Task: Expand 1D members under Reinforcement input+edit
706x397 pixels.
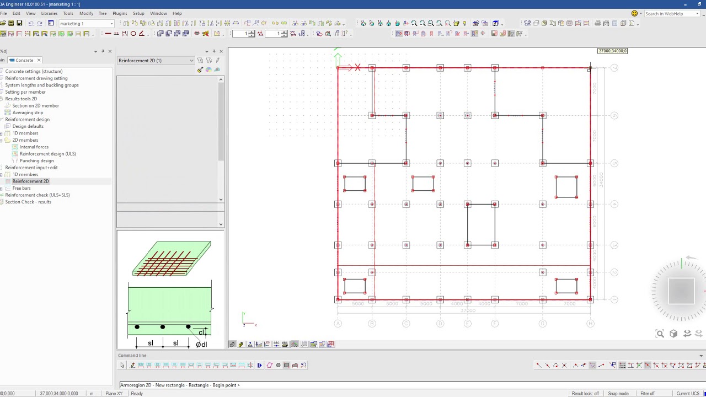Action: click(2, 175)
